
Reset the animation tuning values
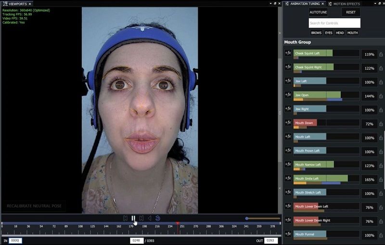point(351,12)
